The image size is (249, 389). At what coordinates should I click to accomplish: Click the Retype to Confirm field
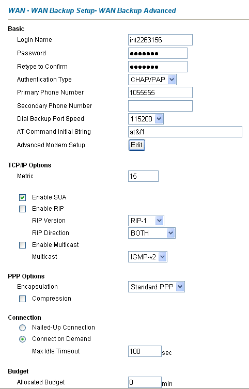(158, 67)
